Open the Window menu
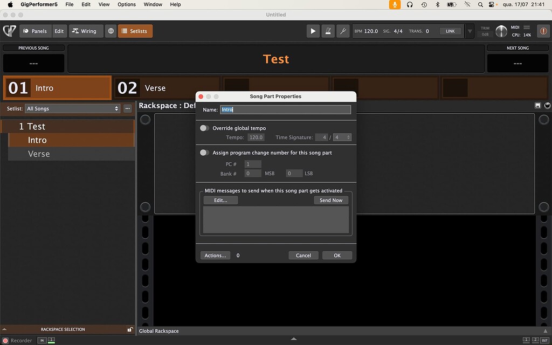Image resolution: width=552 pixels, height=345 pixels. pos(153,4)
